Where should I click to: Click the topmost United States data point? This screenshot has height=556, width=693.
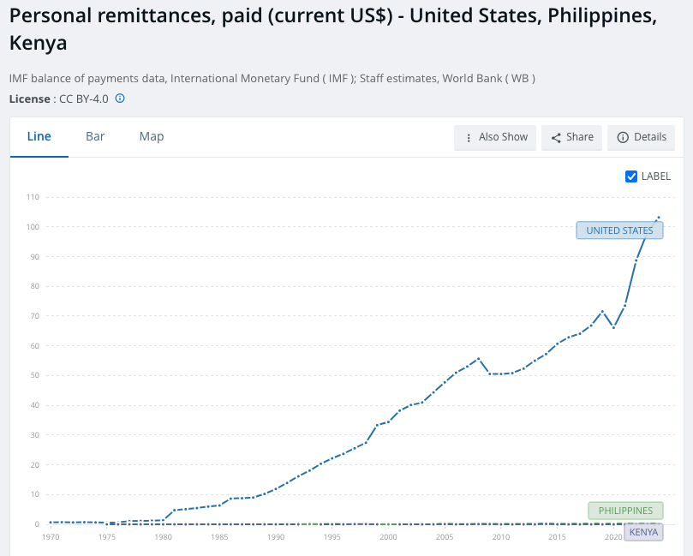659,217
